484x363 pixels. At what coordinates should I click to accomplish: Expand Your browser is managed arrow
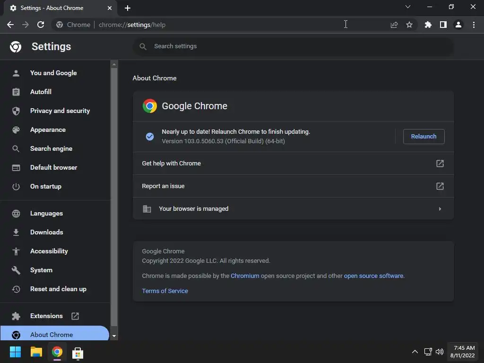(x=440, y=209)
